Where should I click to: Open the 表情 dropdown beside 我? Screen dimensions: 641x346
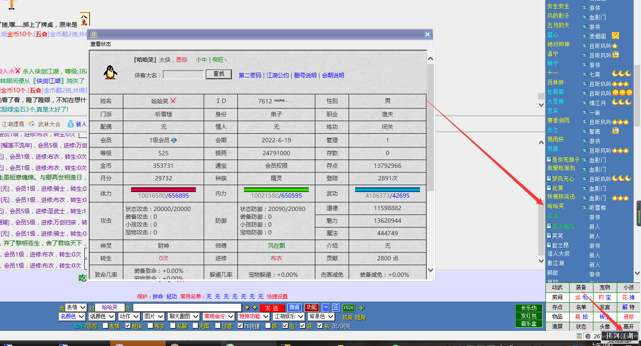[76, 308]
